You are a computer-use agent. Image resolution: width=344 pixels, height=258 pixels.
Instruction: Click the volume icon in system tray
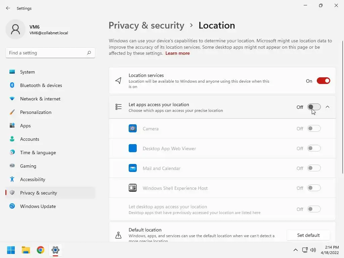pos(313,250)
